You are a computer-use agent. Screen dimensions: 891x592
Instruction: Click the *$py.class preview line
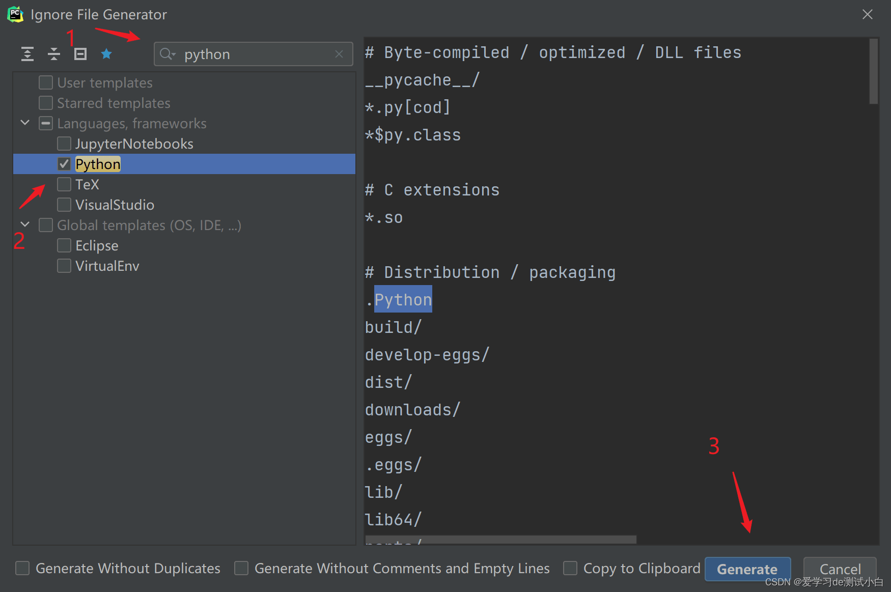[x=413, y=135]
